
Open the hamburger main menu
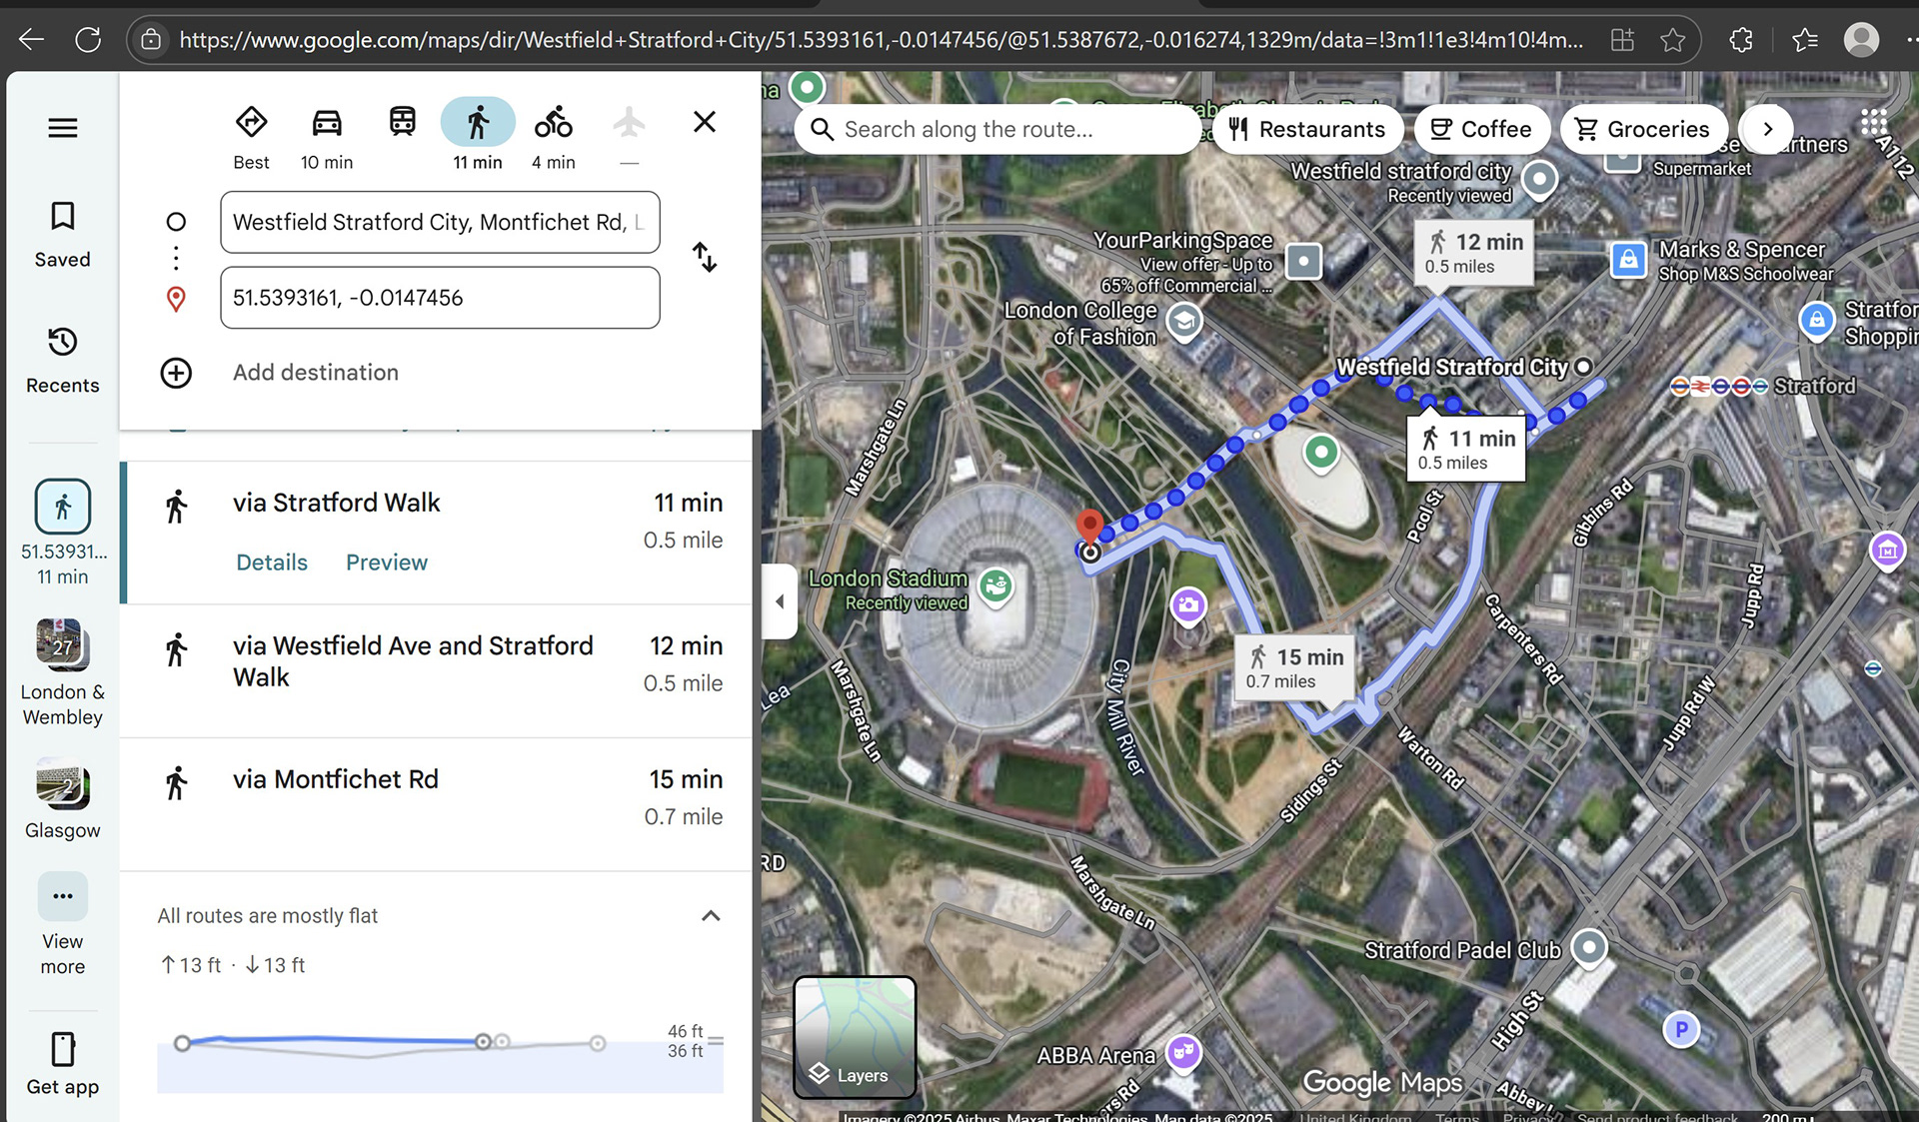[x=63, y=128]
